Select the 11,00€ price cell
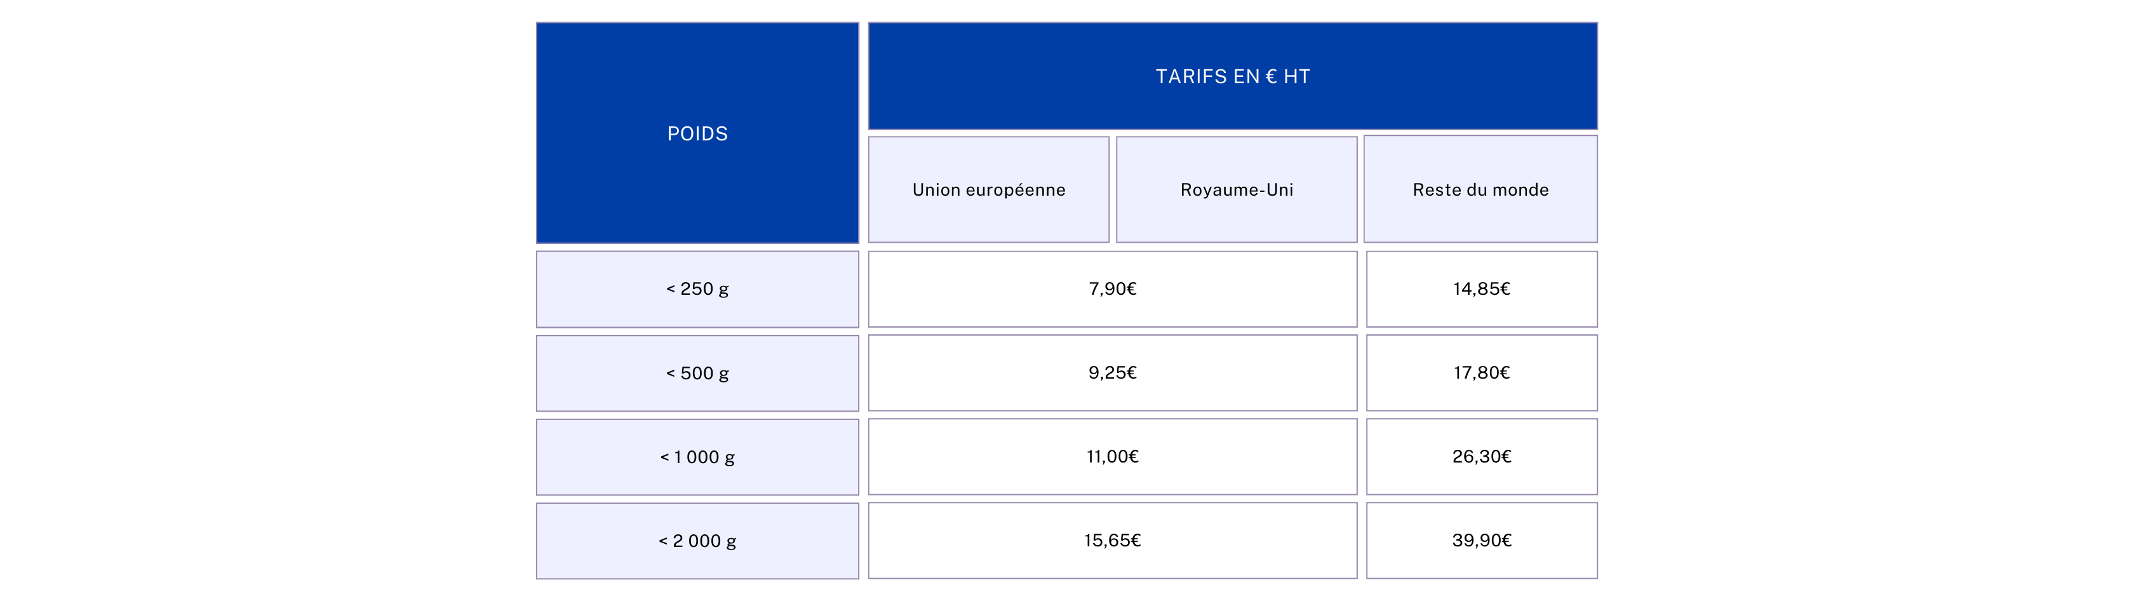This screenshot has height=601, width=2134. click(1113, 457)
